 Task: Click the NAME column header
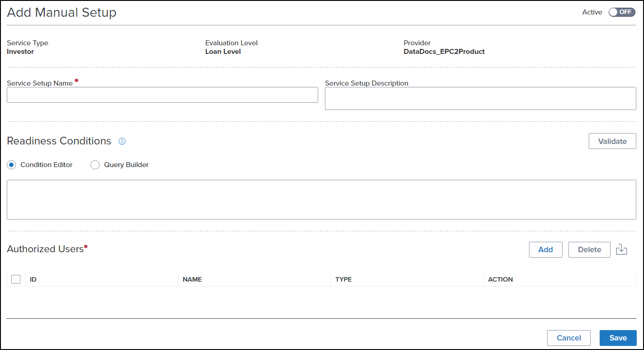[192, 279]
